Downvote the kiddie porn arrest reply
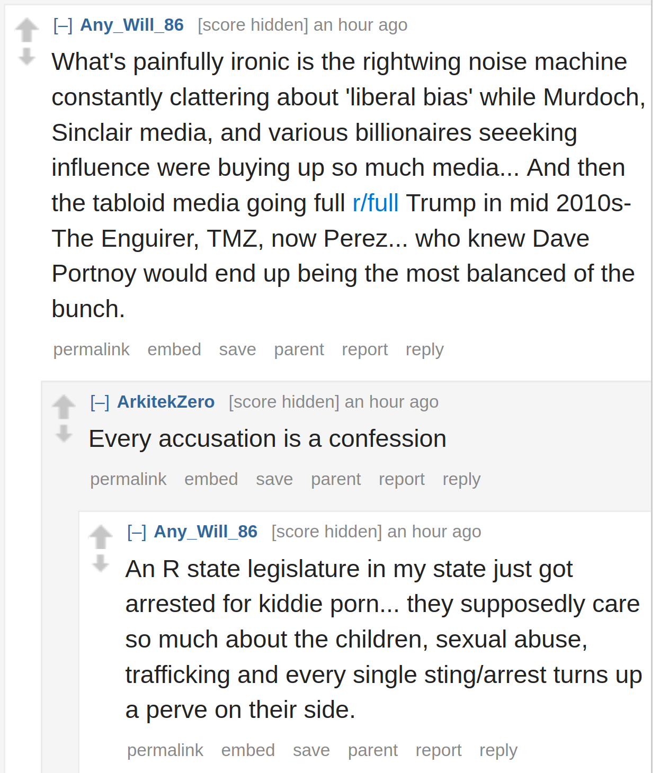Screen dimensions: 660x773 [101, 563]
